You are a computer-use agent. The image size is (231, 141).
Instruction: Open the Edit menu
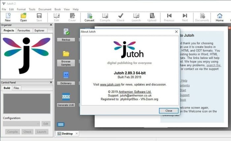11,9
